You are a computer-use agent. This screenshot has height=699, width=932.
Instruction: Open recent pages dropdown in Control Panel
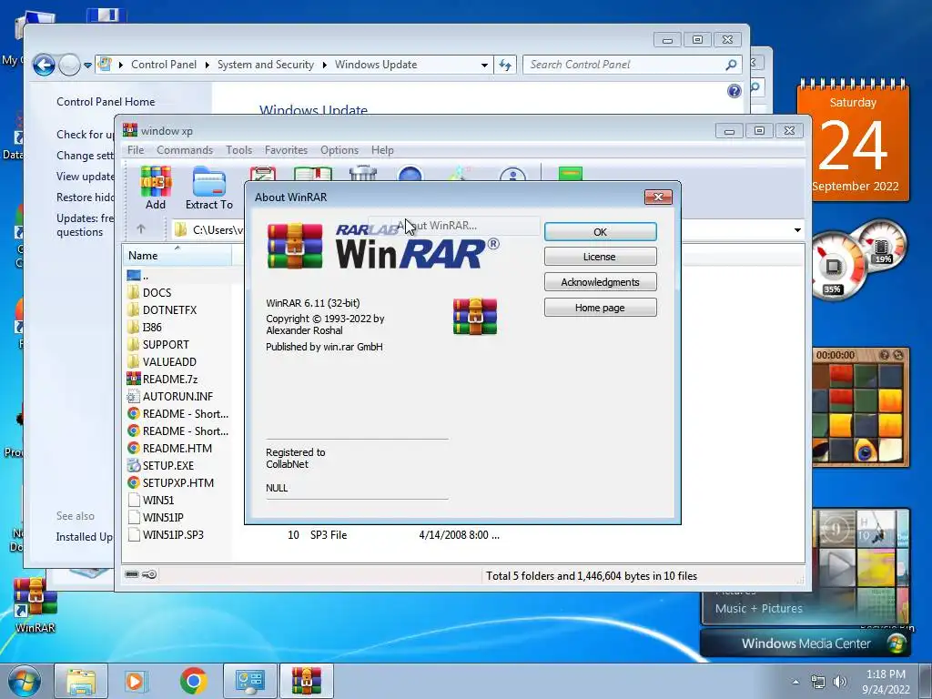point(88,66)
